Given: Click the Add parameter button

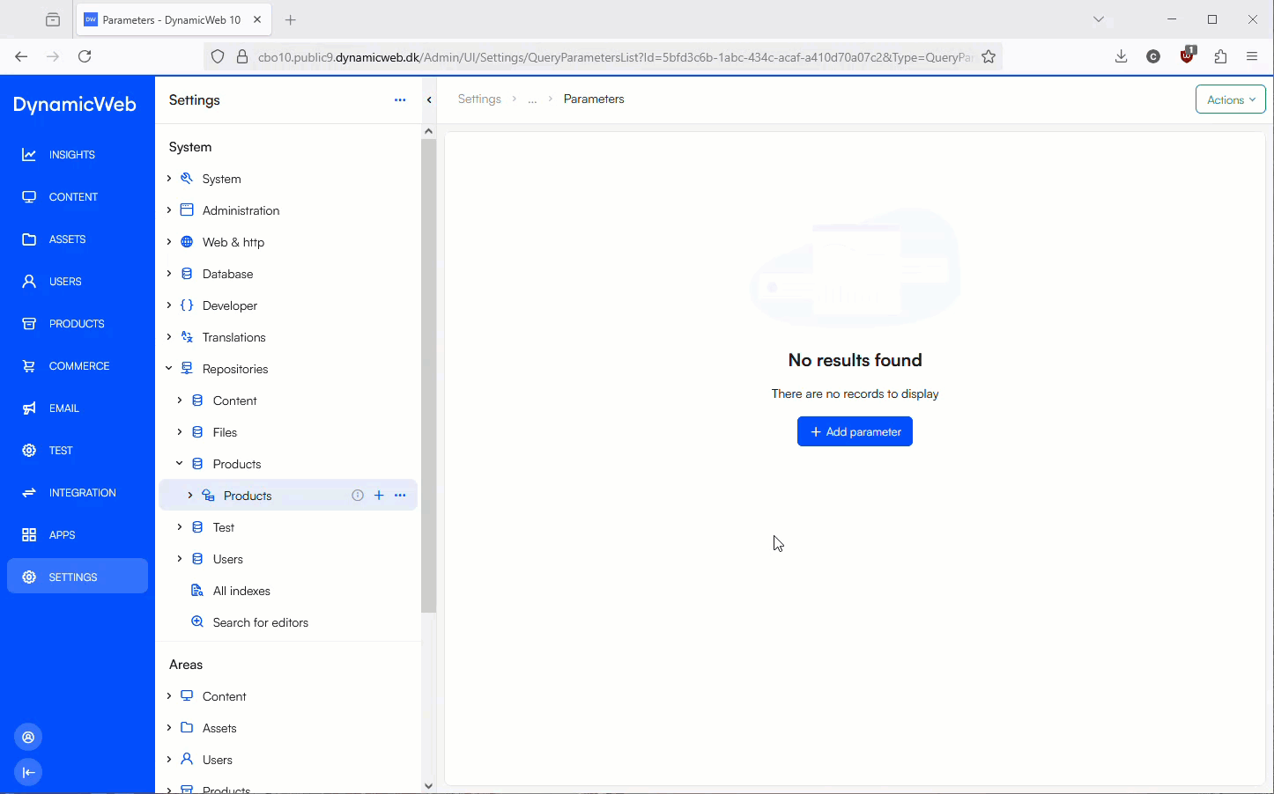Looking at the screenshot, I should click(855, 431).
